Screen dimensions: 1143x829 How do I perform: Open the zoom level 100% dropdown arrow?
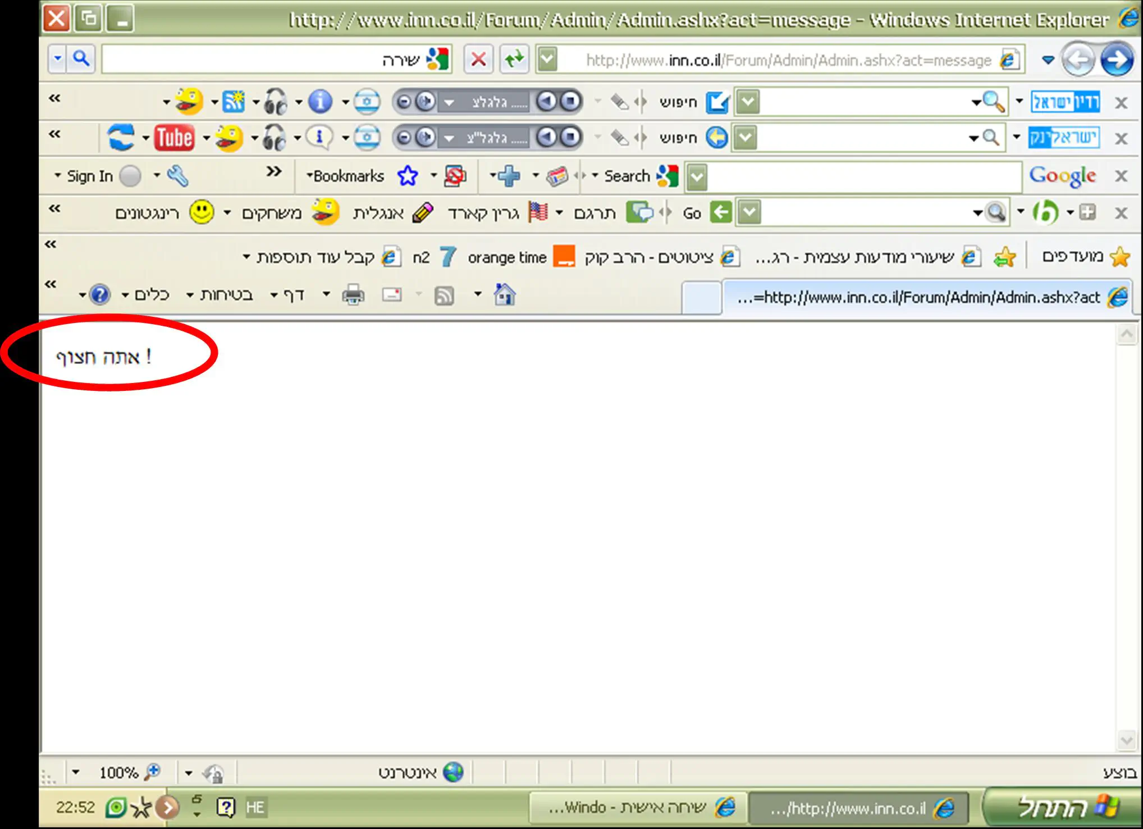click(76, 773)
